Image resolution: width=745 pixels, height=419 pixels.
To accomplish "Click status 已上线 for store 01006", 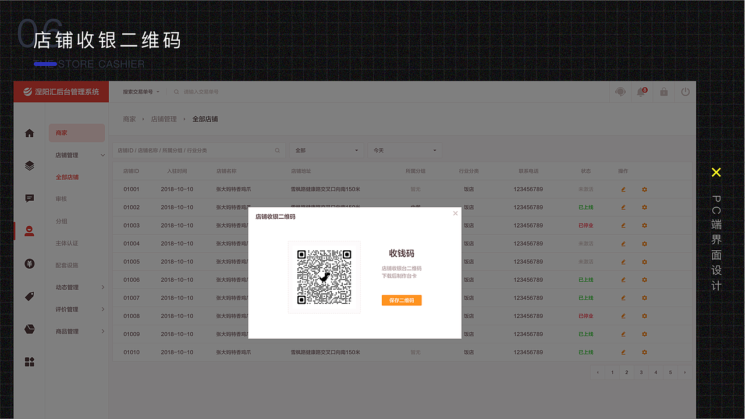I will (x=586, y=280).
